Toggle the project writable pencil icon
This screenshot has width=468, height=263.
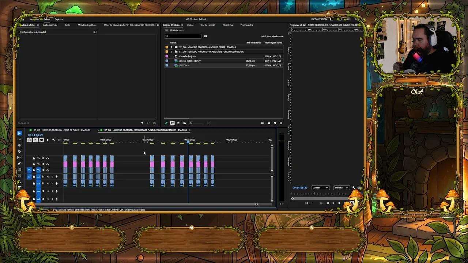tap(166, 123)
